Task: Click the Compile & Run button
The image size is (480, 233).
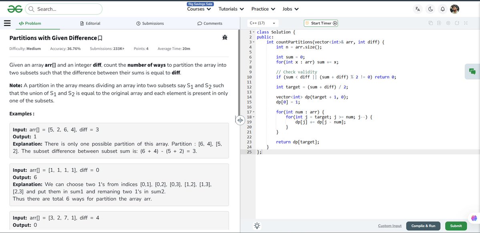Action: 423,226
